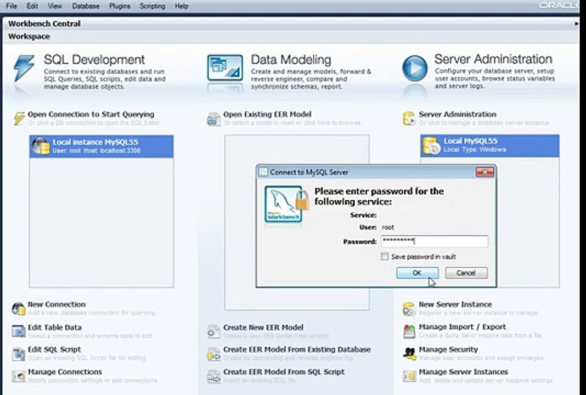Open the Manage Security link
The width and height of the screenshot is (586, 395).
click(x=448, y=349)
